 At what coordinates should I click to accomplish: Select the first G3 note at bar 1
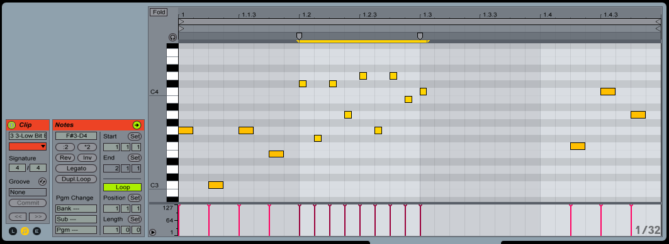pyautogui.click(x=186, y=130)
